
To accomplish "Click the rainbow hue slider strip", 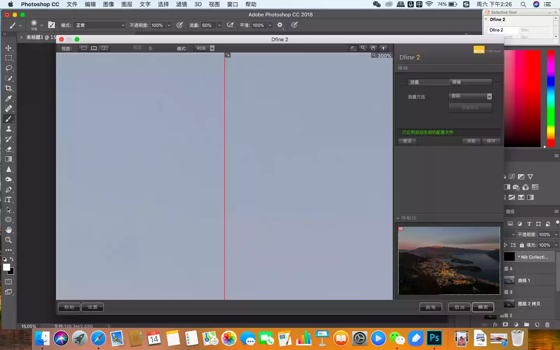I will pyautogui.click(x=551, y=97).
